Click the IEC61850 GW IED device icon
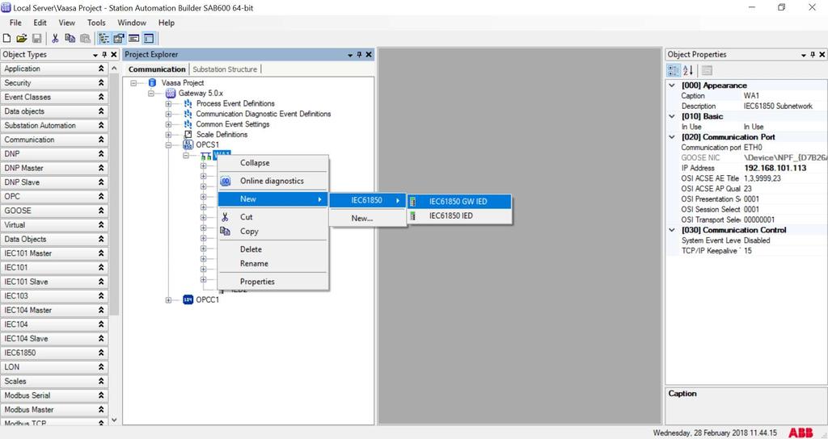 pos(413,201)
